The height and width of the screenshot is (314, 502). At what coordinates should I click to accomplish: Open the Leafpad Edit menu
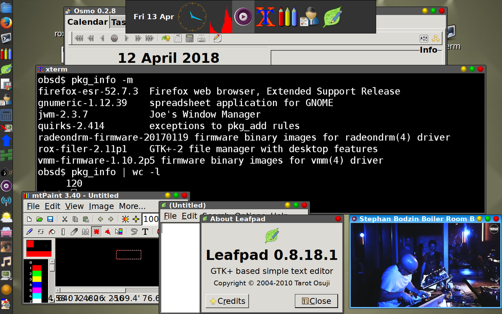189,216
